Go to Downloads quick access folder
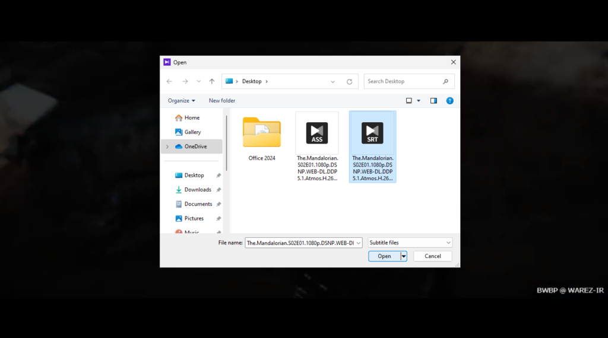The height and width of the screenshot is (338, 608). coord(197,190)
